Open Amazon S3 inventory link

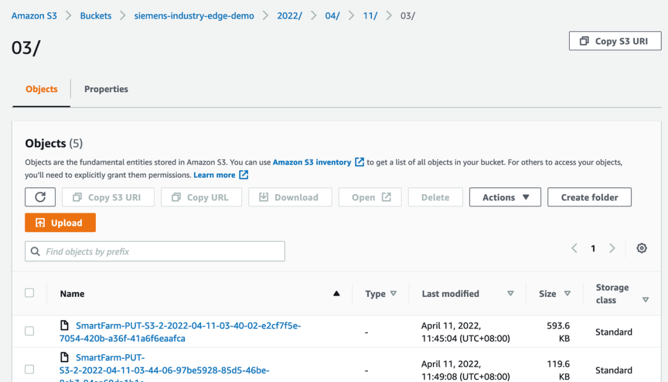[x=312, y=162]
